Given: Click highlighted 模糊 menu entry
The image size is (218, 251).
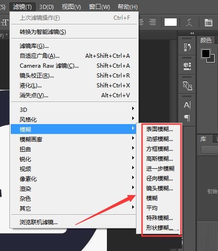Looking at the screenshot, I should click(x=74, y=129).
